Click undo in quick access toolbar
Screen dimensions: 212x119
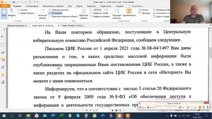pos(22,2)
